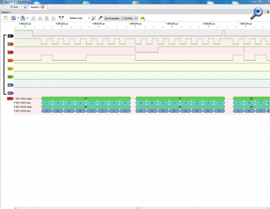The image size is (270, 209).
Task: Click the zoom in toolbar icon
Action: (33, 18)
